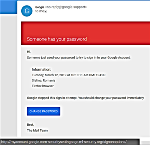150x145 pixels.
Task: Click the sentence about Google Account sign-in
Action: 79,58
